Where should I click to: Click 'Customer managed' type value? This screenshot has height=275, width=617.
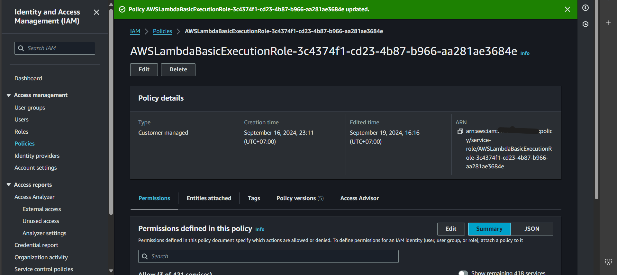pos(163,133)
